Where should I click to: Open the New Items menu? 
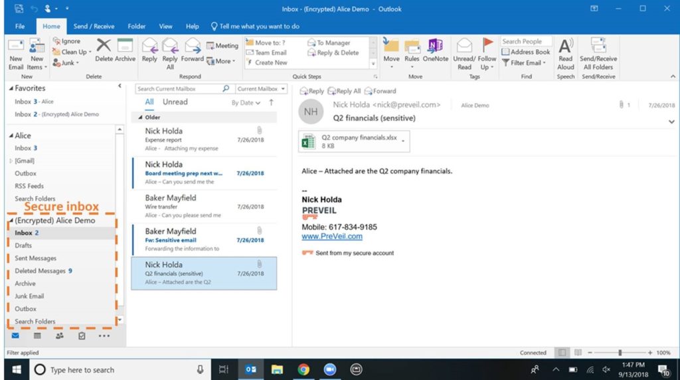pyautogui.click(x=37, y=54)
